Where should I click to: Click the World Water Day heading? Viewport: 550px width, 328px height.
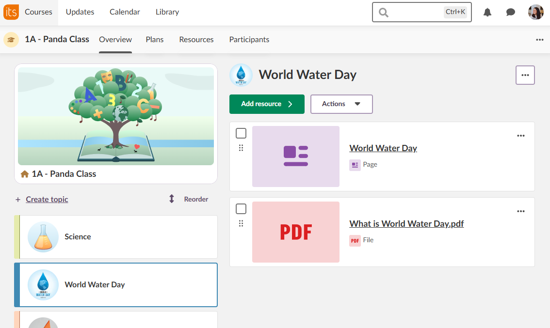[x=307, y=75]
